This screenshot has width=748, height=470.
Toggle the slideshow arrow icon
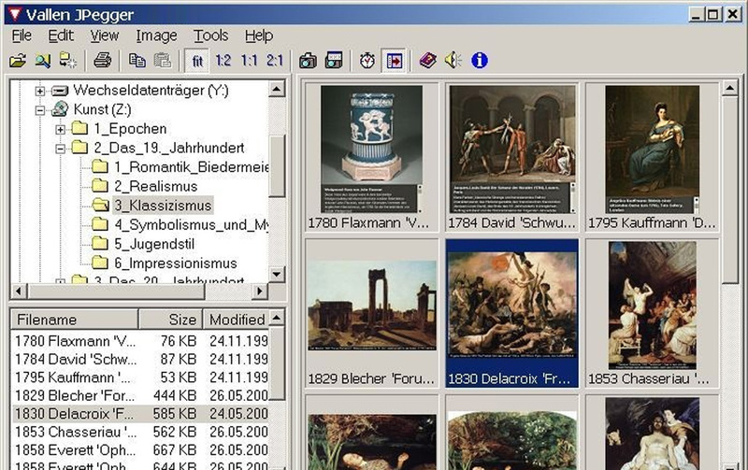394,61
